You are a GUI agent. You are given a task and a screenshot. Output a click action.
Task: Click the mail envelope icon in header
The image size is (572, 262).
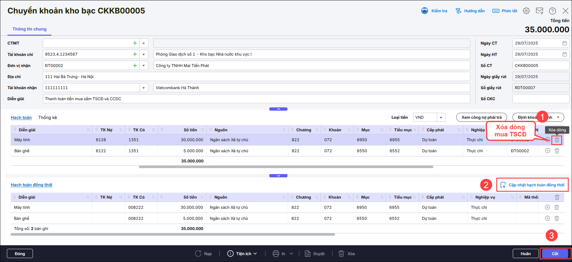pos(539,11)
